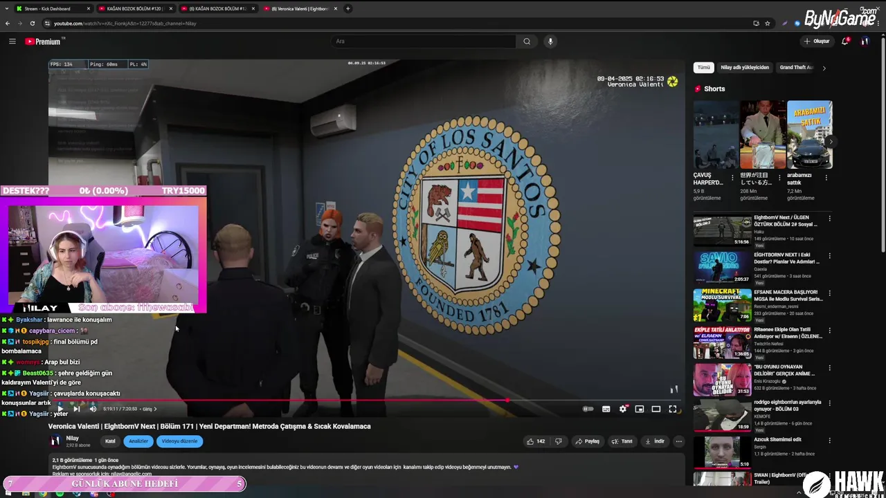886x498 pixels.
Task: Click the Tanıt promote button
Action: click(622, 441)
